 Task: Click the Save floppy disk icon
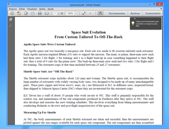[x=33, y=13]
